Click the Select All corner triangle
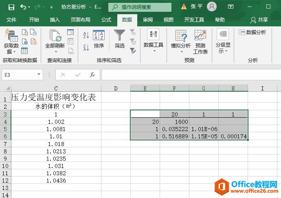 click(7, 88)
